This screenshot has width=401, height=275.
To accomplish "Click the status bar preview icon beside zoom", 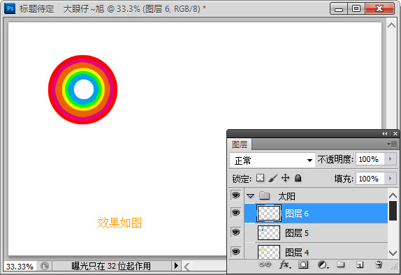I will pyautogui.click(x=45, y=267).
